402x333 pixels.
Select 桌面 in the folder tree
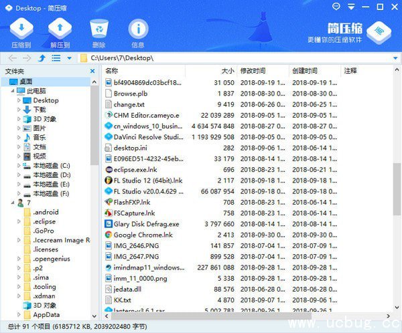pos(26,82)
